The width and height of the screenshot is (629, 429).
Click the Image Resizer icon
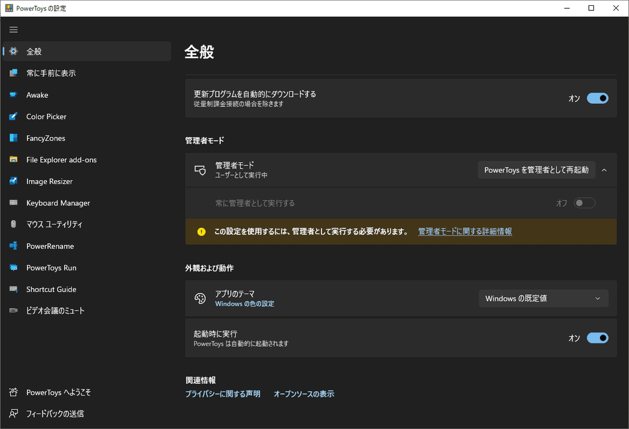coord(13,181)
